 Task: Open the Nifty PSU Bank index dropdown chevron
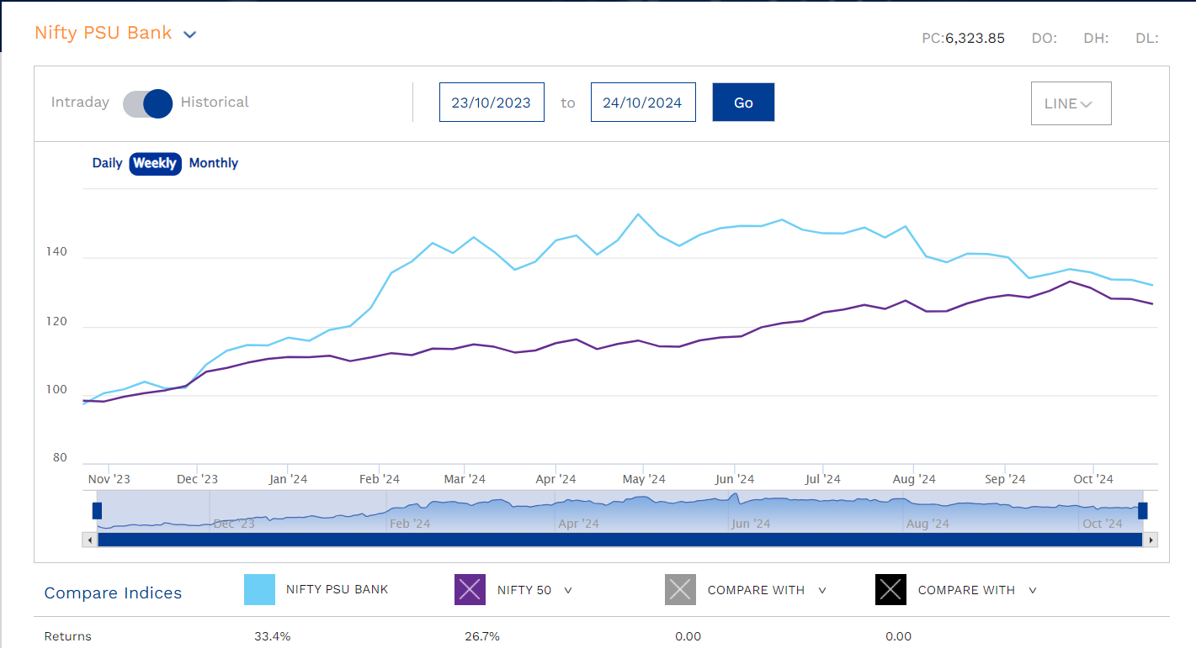coord(190,34)
